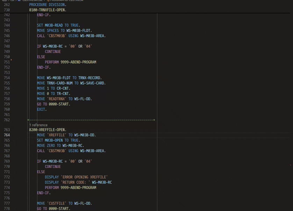Open the '1 reference' CodeLens link

point(38,125)
